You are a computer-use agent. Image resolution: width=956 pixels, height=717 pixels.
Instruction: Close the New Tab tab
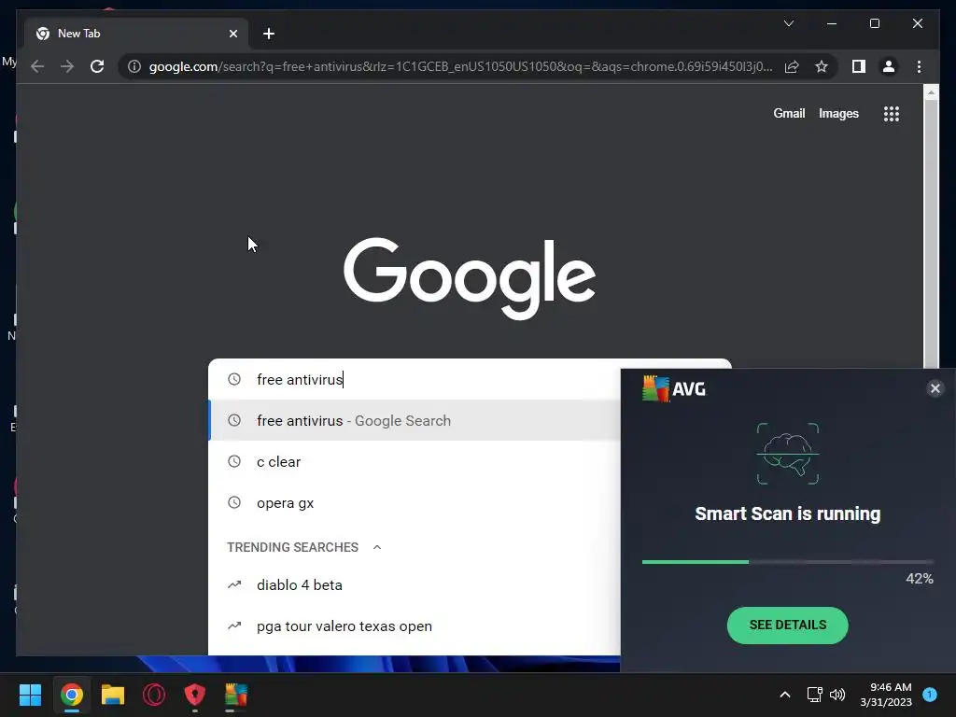click(232, 34)
